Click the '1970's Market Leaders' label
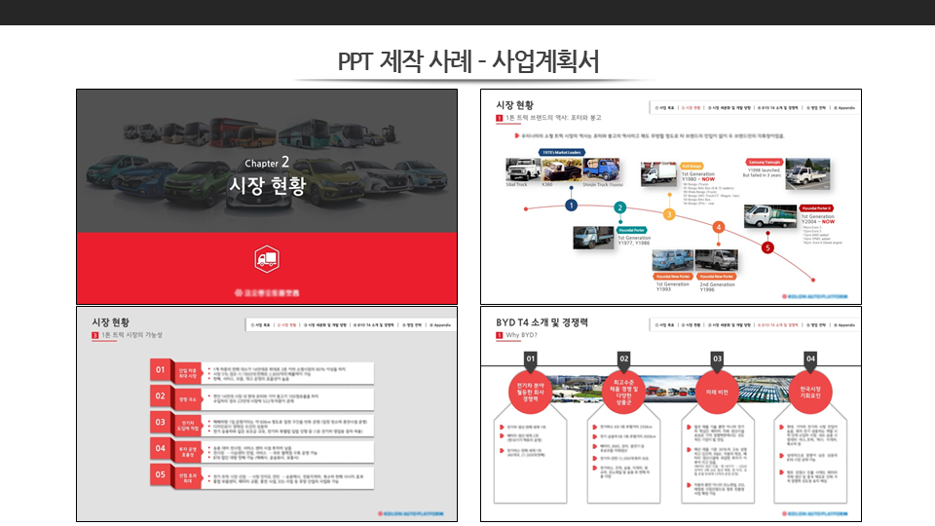The width and height of the screenshot is (935, 526). pyautogui.click(x=561, y=152)
